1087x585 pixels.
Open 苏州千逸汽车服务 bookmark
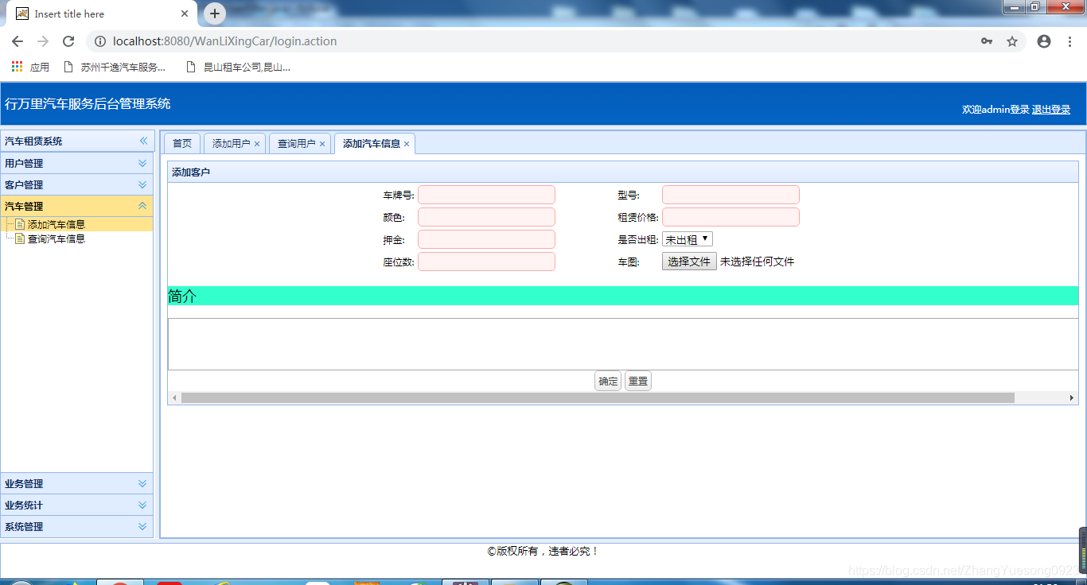[x=115, y=68]
